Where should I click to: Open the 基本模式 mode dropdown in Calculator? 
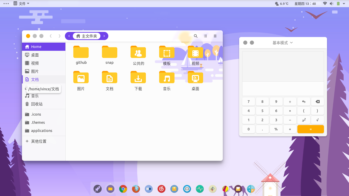283,43
